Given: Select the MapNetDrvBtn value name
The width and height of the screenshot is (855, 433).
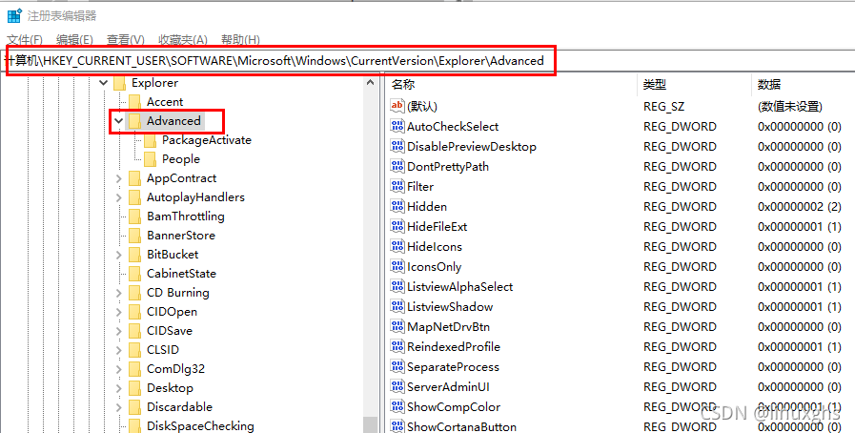Looking at the screenshot, I should coord(448,327).
